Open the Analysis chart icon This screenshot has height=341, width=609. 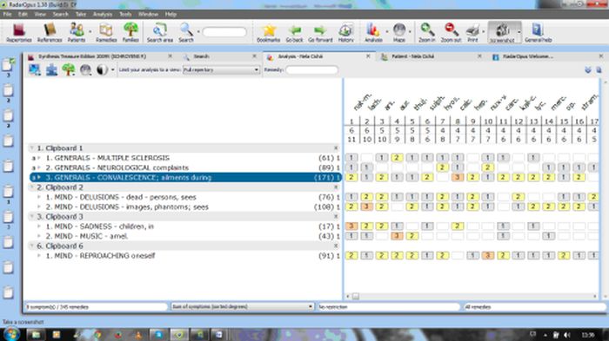(373, 33)
